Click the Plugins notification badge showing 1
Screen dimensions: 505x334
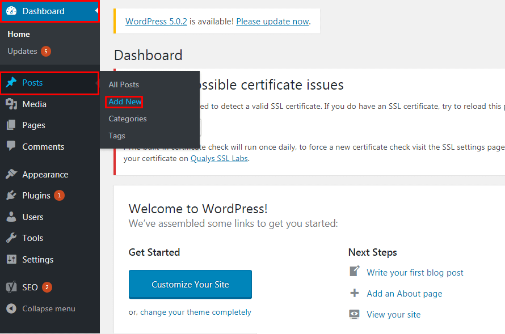59,195
